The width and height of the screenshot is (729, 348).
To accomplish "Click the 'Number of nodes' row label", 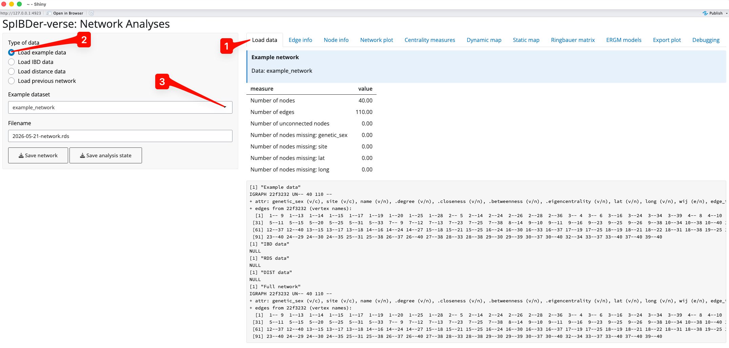I will [272, 100].
